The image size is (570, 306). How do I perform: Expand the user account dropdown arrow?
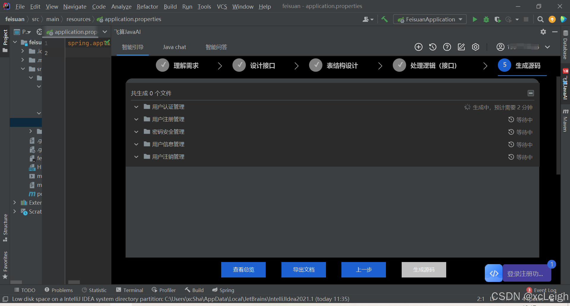pyautogui.click(x=547, y=47)
